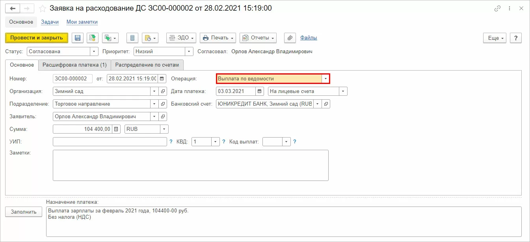This screenshot has height=242, width=530.
Task: Expand the Код выплат dropdown
Action: click(286, 141)
